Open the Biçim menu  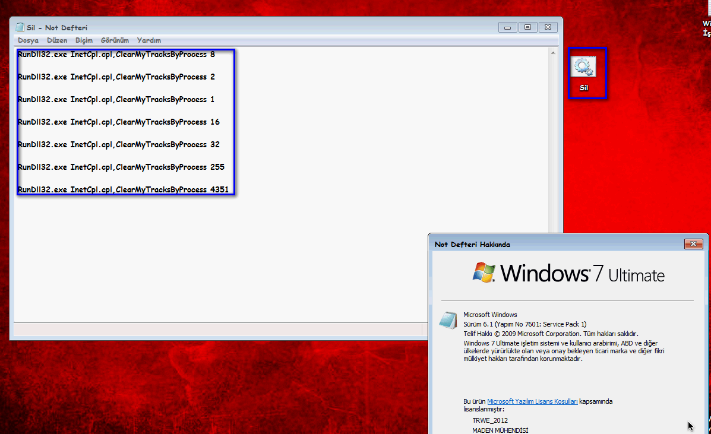[84, 40]
